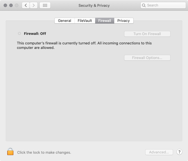Click the magnifying glass search icon
Screen dimensions: 188x161
point(144,5)
